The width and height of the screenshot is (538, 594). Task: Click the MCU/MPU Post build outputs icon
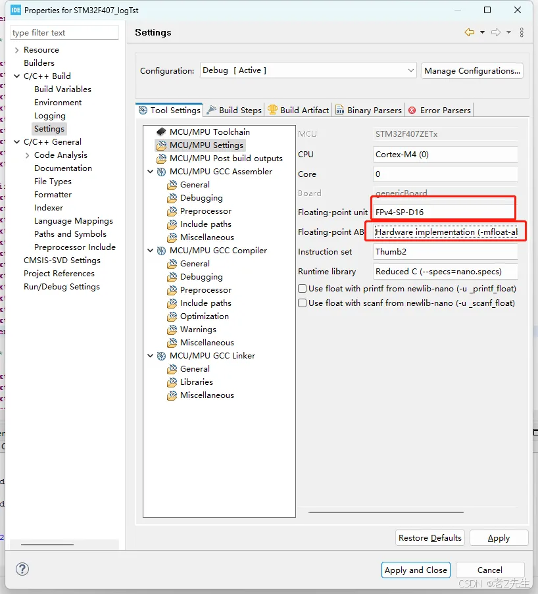pos(161,159)
